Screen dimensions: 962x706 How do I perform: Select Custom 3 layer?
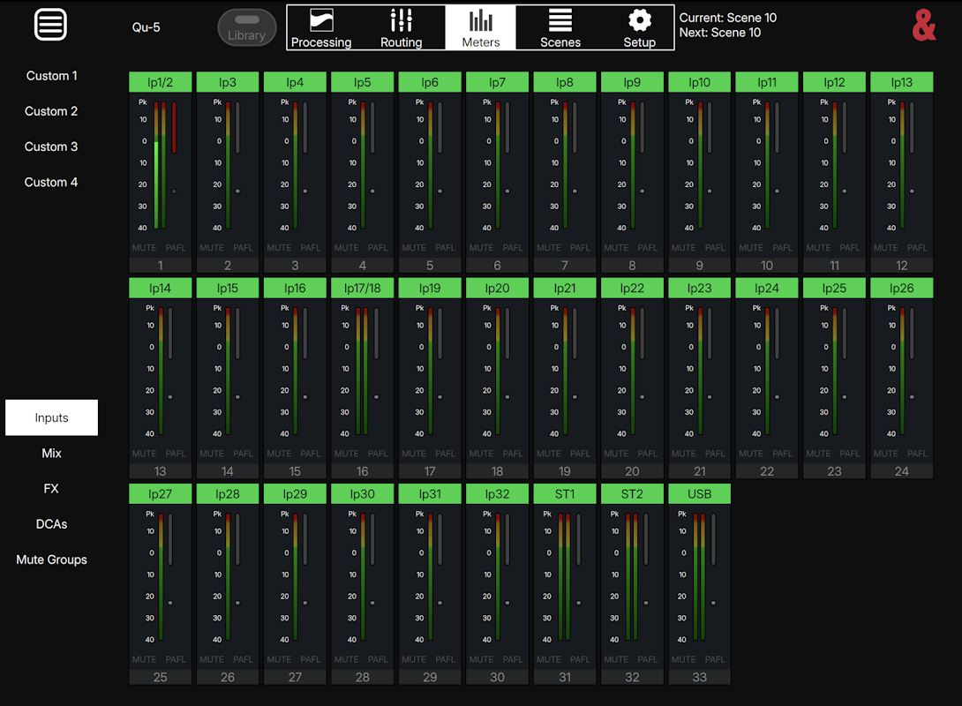coord(51,147)
